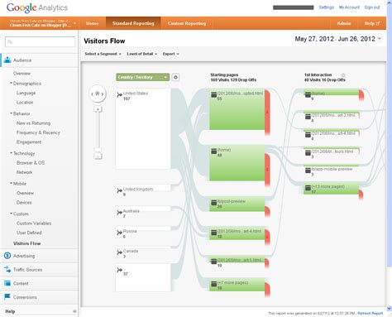Switch to the Custom Reporting tab

coord(187,23)
